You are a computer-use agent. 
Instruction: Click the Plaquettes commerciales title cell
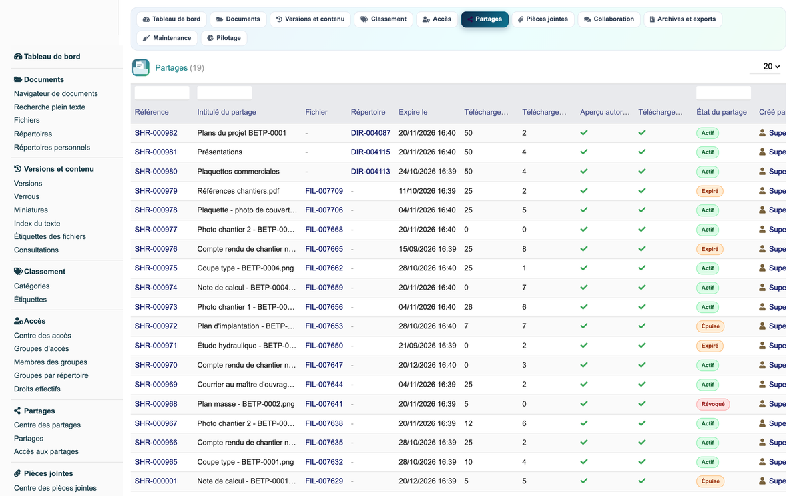pos(238,172)
